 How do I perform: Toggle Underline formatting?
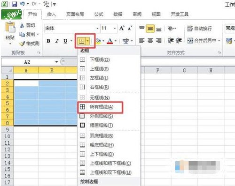(65, 41)
